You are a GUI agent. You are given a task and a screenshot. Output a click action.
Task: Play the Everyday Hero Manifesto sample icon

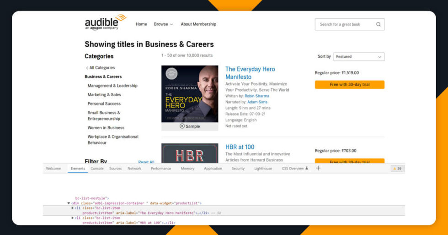click(182, 126)
